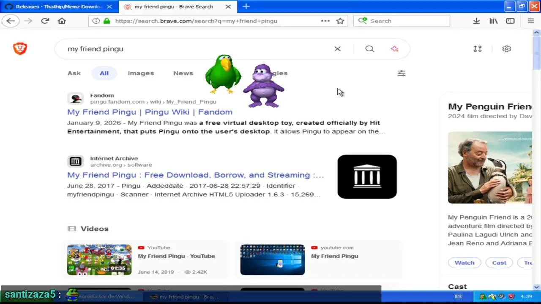Clear the search query with X
Image resolution: width=541 pixels, height=304 pixels.
pyautogui.click(x=337, y=49)
